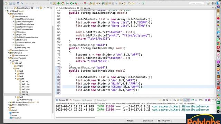The image size is (221, 124).
Task: Minimize the Project Explorer view
Action: (x=48, y=8)
